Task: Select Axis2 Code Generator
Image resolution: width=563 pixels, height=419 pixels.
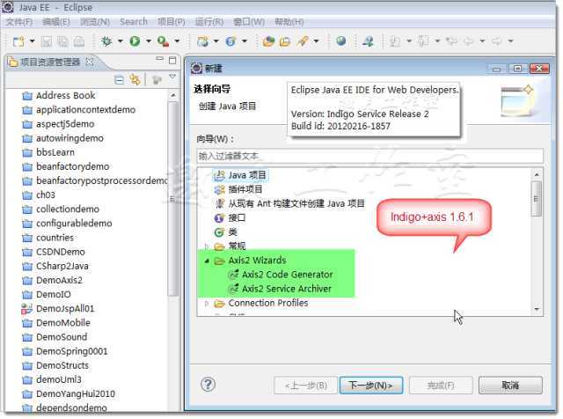Action: [x=281, y=275]
